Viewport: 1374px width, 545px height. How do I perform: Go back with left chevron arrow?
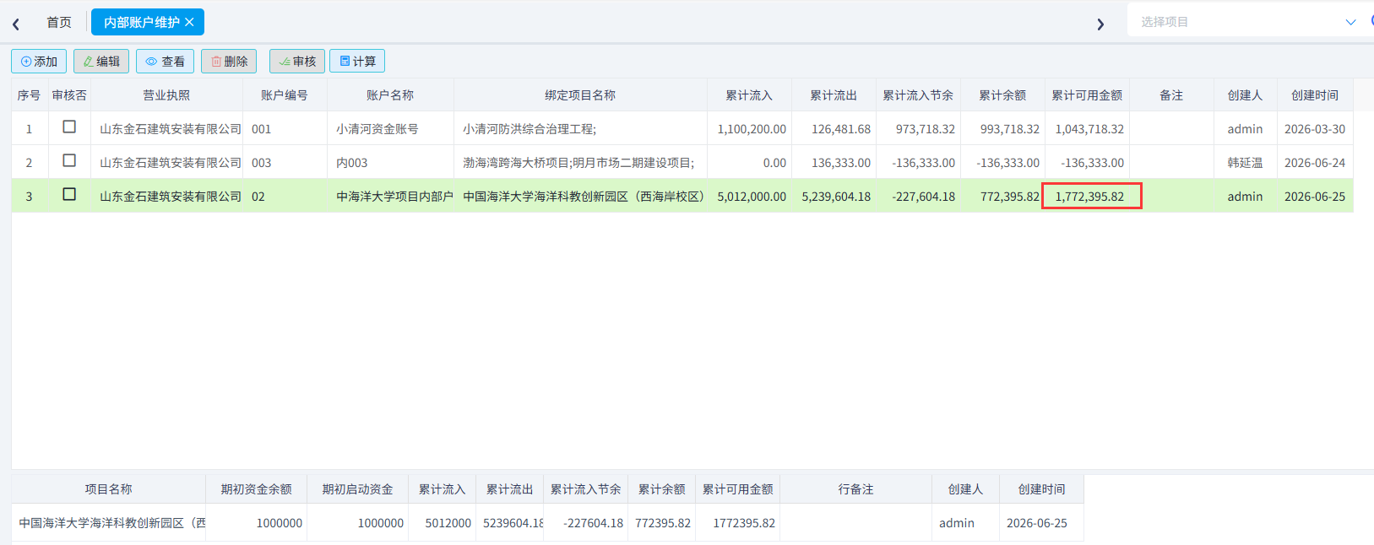coord(16,24)
